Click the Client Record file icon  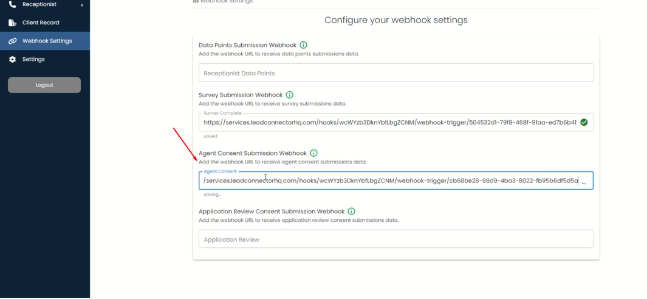(x=12, y=22)
